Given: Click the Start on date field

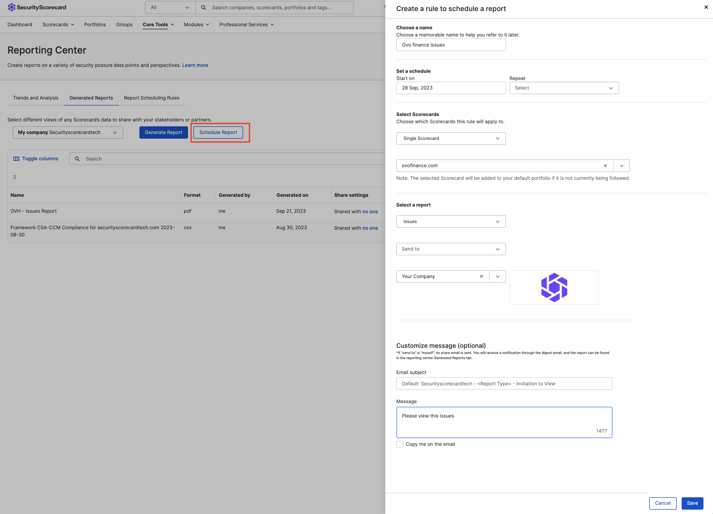Looking at the screenshot, I should pos(451,88).
